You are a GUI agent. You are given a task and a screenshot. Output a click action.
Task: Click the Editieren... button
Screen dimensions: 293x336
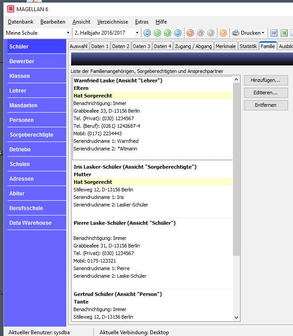(x=266, y=93)
